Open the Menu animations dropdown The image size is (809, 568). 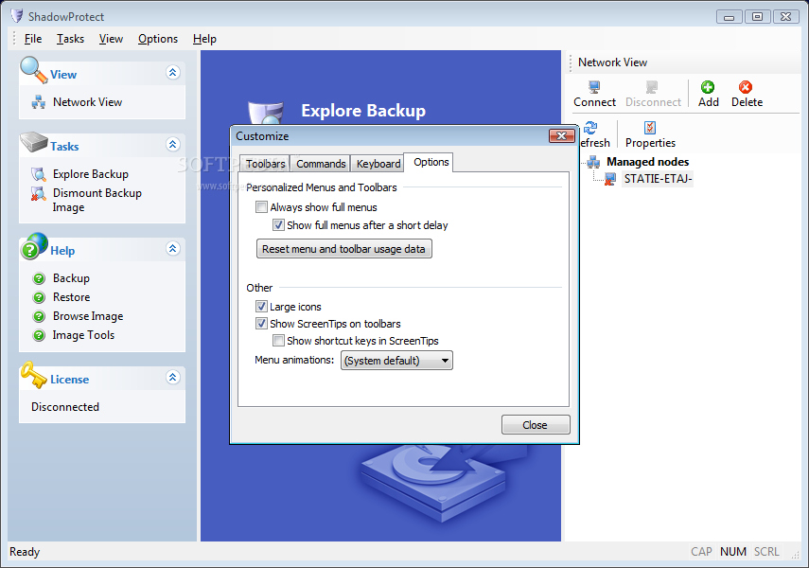(396, 361)
